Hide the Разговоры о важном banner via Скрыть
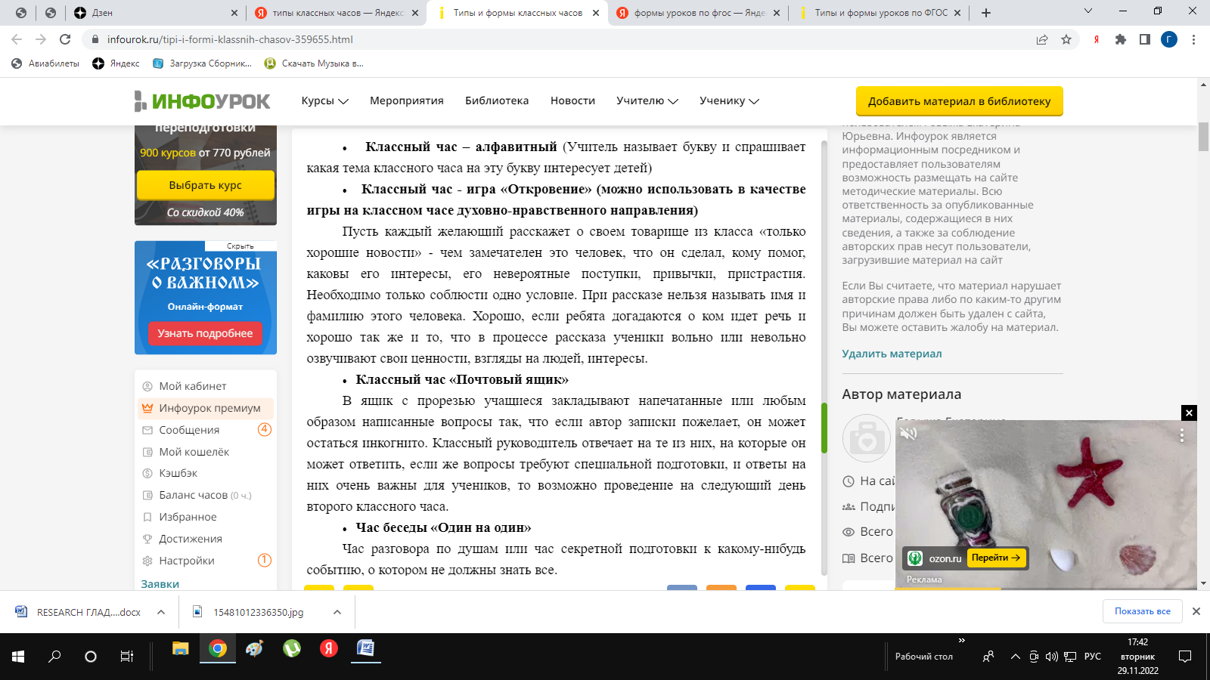Viewport: 1210px width, 680px height. pyautogui.click(x=240, y=246)
